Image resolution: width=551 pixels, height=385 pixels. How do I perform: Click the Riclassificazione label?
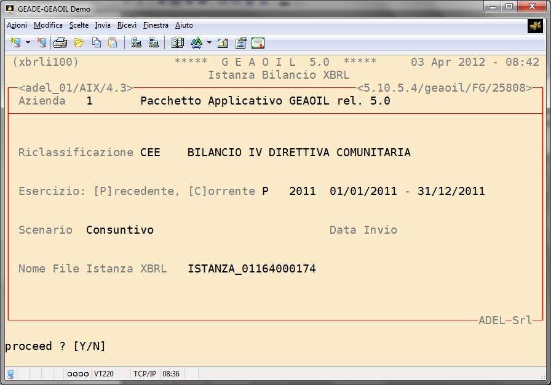(x=76, y=153)
